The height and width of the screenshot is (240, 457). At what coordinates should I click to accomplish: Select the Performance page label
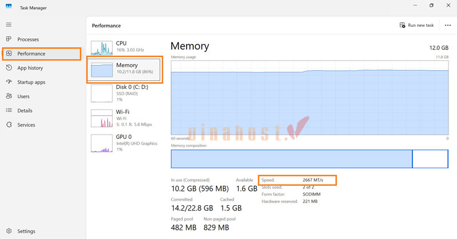coord(31,54)
